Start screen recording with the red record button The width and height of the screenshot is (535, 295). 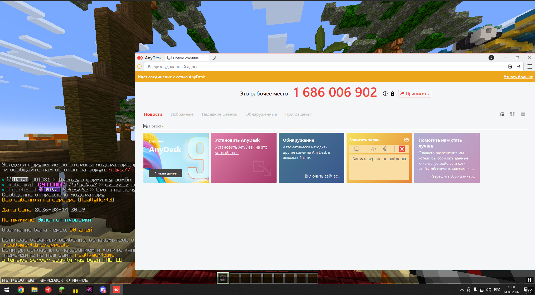(402, 149)
